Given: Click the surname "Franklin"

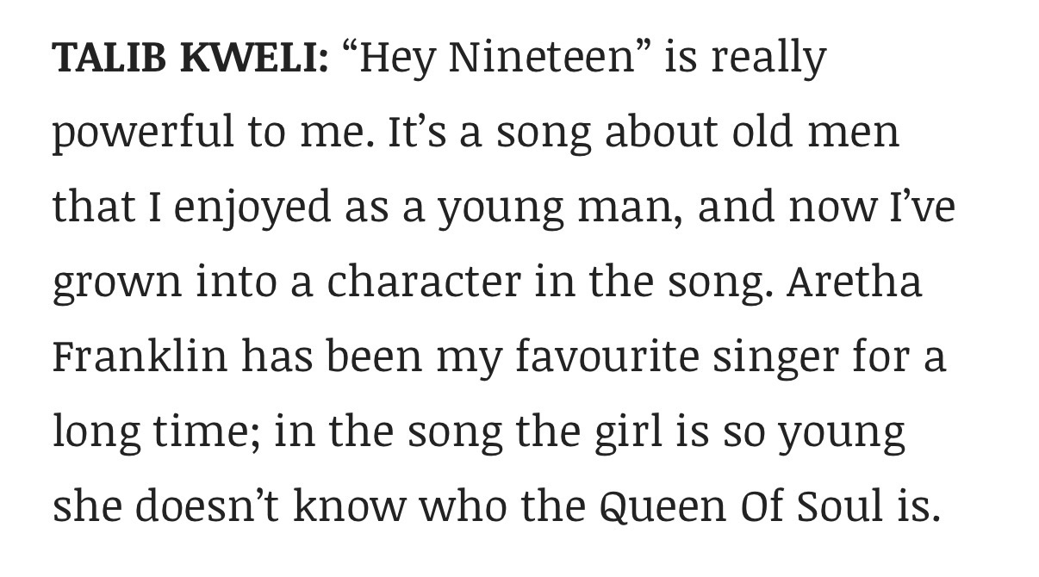Looking at the screenshot, I should (x=140, y=357).
